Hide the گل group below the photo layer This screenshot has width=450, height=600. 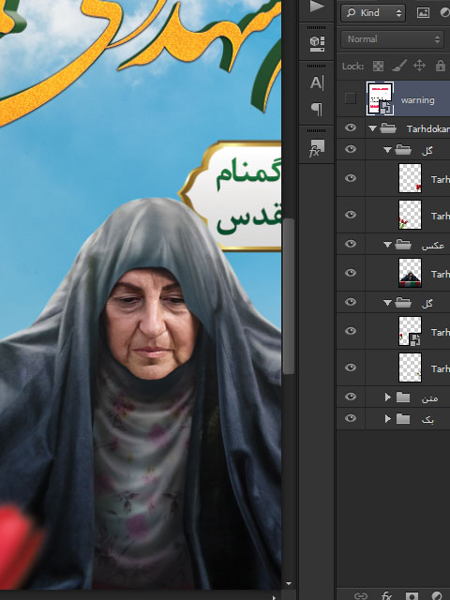(x=351, y=302)
